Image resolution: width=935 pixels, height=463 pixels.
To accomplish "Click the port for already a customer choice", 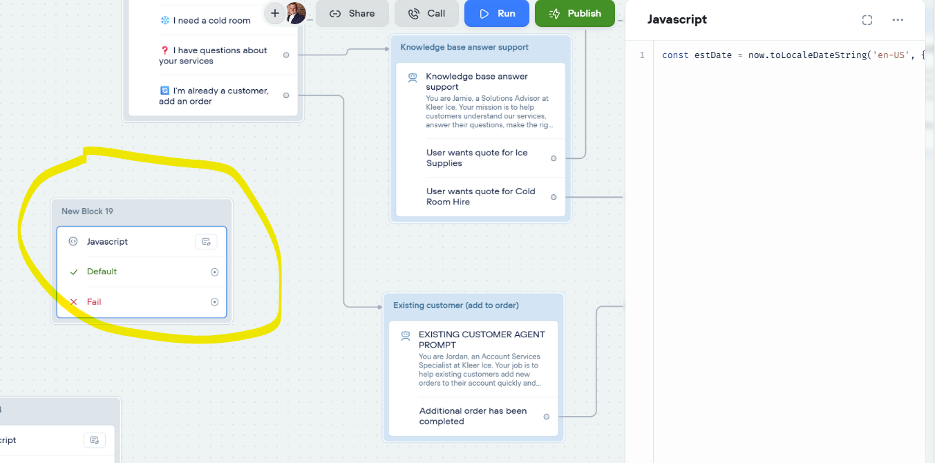I will point(286,95).
